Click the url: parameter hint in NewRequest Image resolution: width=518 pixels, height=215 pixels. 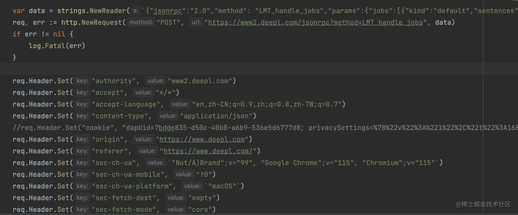(x=196, y=22)
